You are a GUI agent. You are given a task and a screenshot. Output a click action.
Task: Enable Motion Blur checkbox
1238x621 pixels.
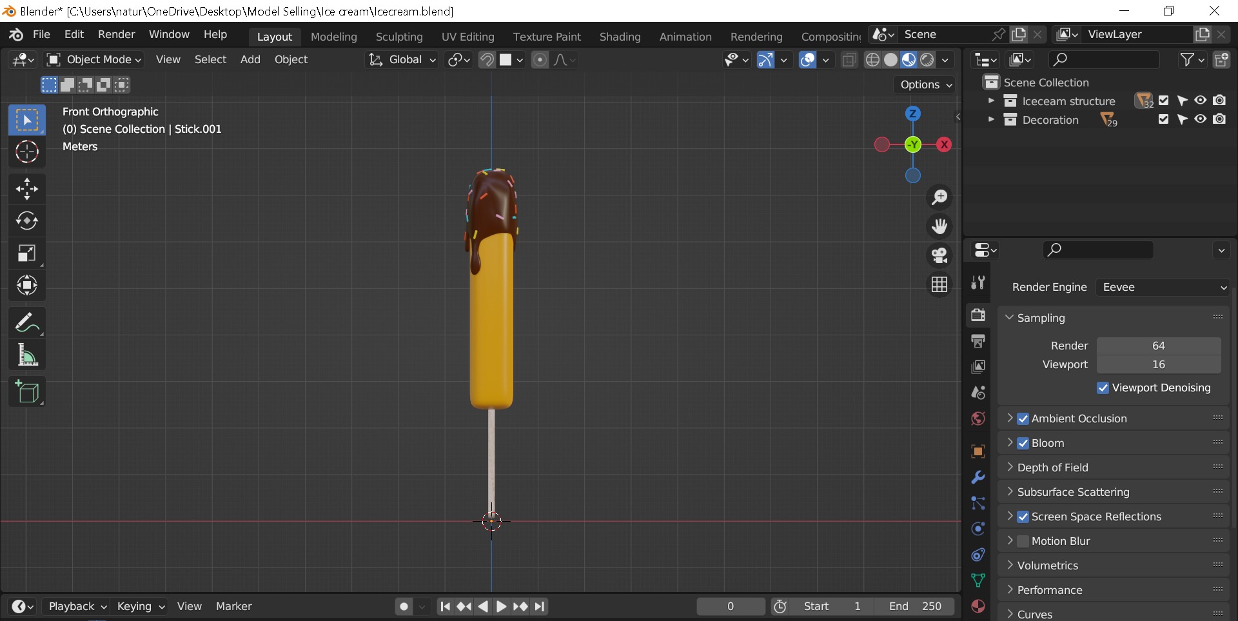[x=1023, y=541]
